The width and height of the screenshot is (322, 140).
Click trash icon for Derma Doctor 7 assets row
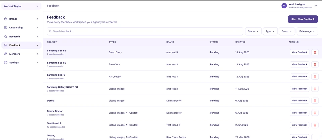pyautogui.click(x=315, y=113)
